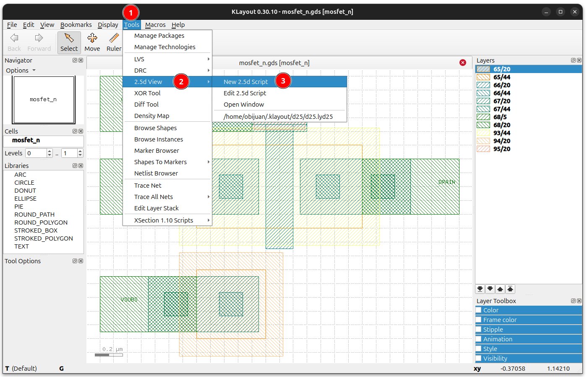Float the Cells panel
This screenshot has width=587, height=377.
(75, 131)
